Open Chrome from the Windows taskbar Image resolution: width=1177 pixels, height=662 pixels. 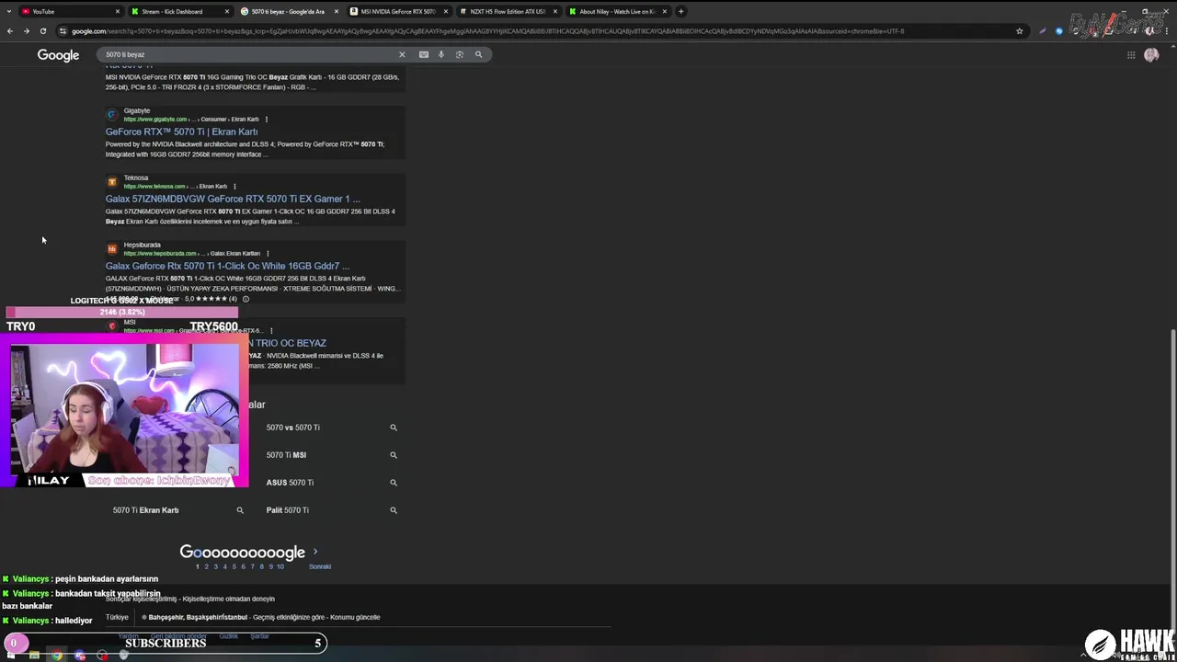(x=57, y=655)
